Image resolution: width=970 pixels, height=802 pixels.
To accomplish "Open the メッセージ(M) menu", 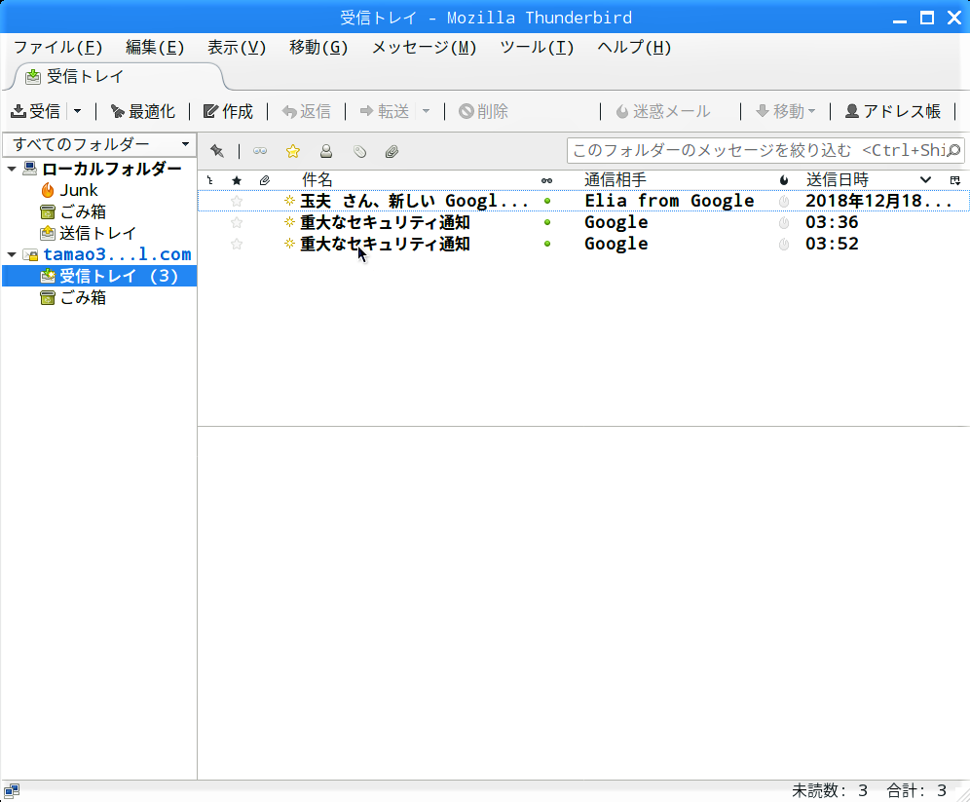I will pos(424,48).
